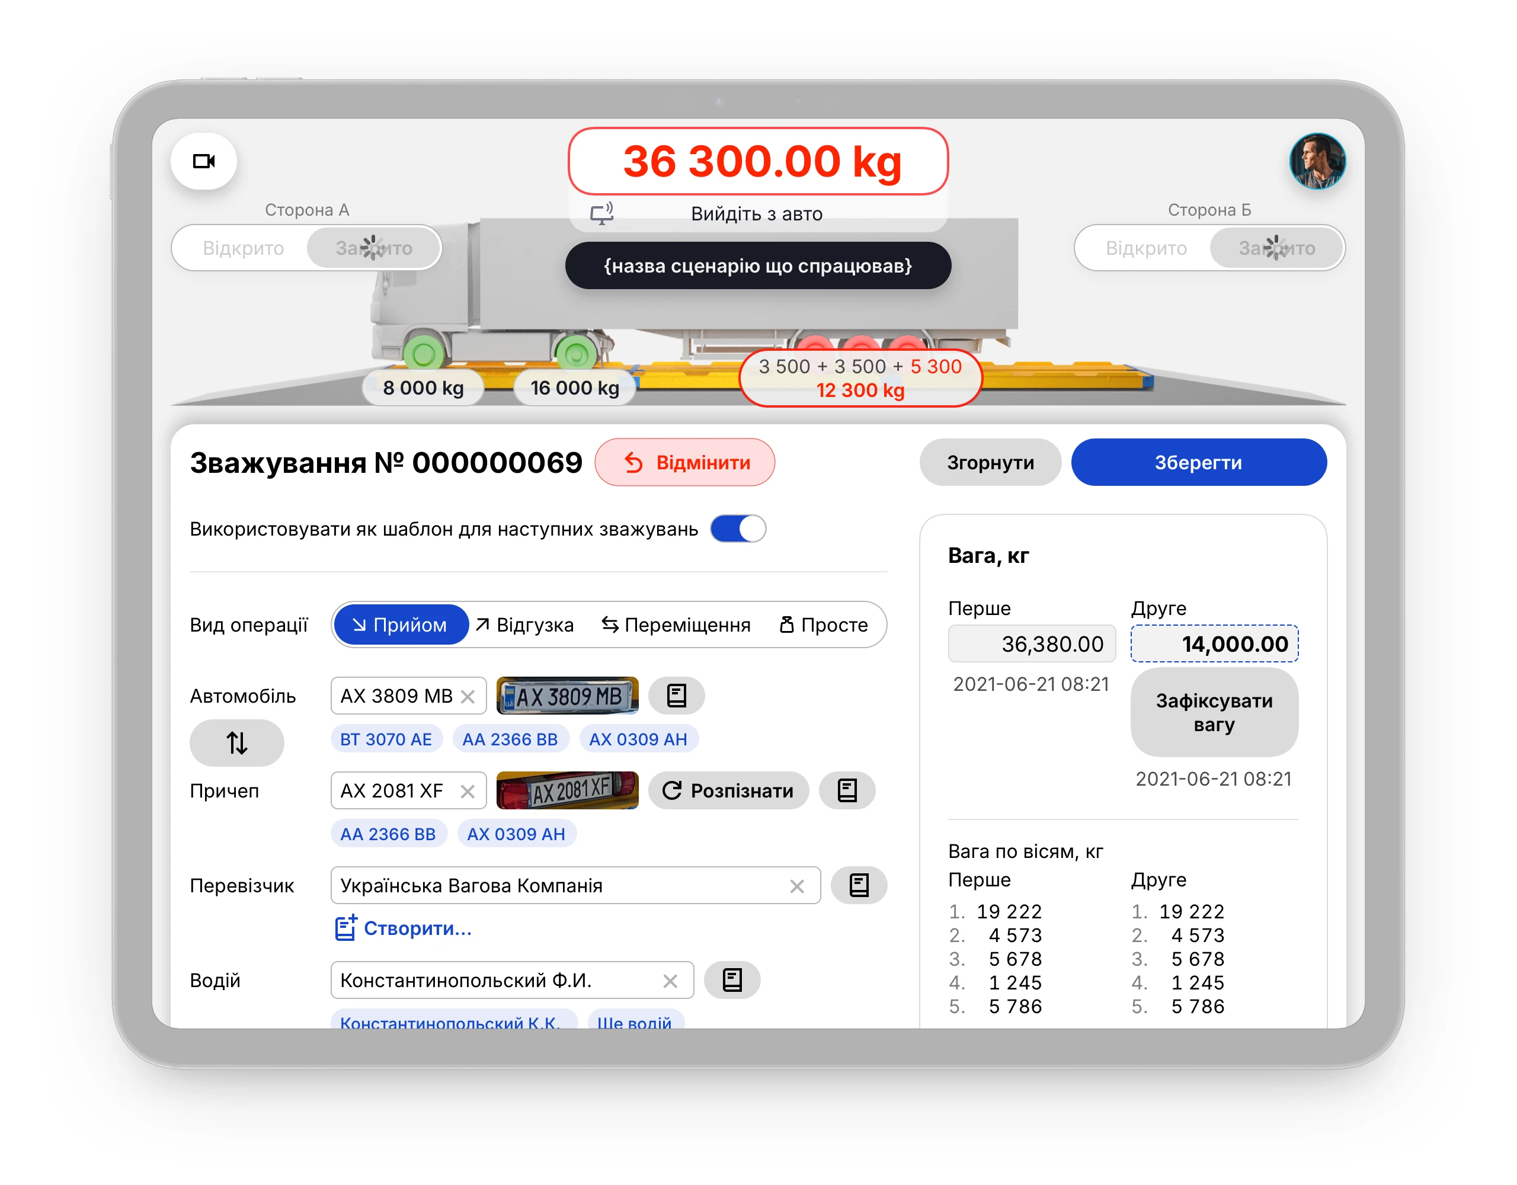This screenshot has width=1517, height=1185.
Task: Open the camera view icon
Action: tap(203, 161)
